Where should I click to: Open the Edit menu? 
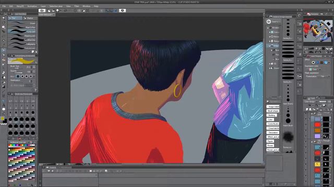click(x=11, y=6)
